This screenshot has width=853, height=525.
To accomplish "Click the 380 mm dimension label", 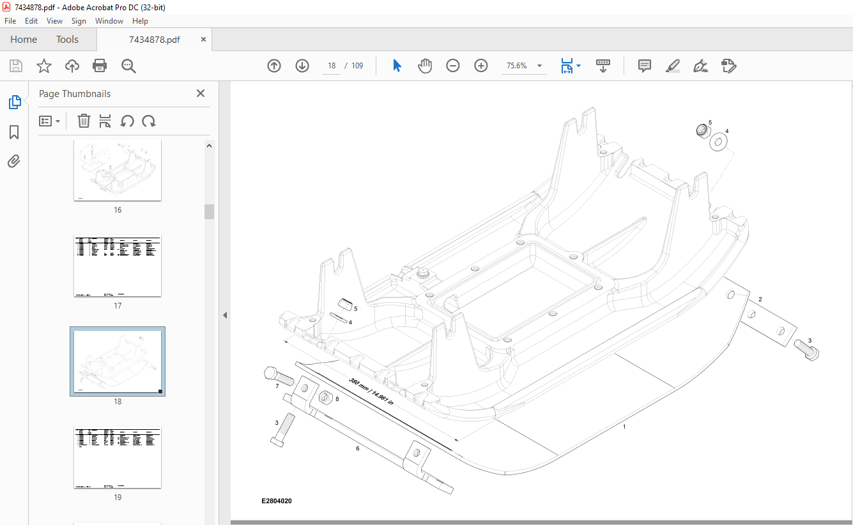I will click(371, 392).
